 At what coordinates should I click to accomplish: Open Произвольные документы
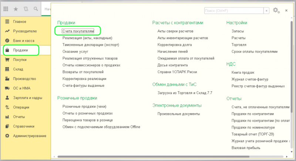pyautogui.click(x=179, y=114)
